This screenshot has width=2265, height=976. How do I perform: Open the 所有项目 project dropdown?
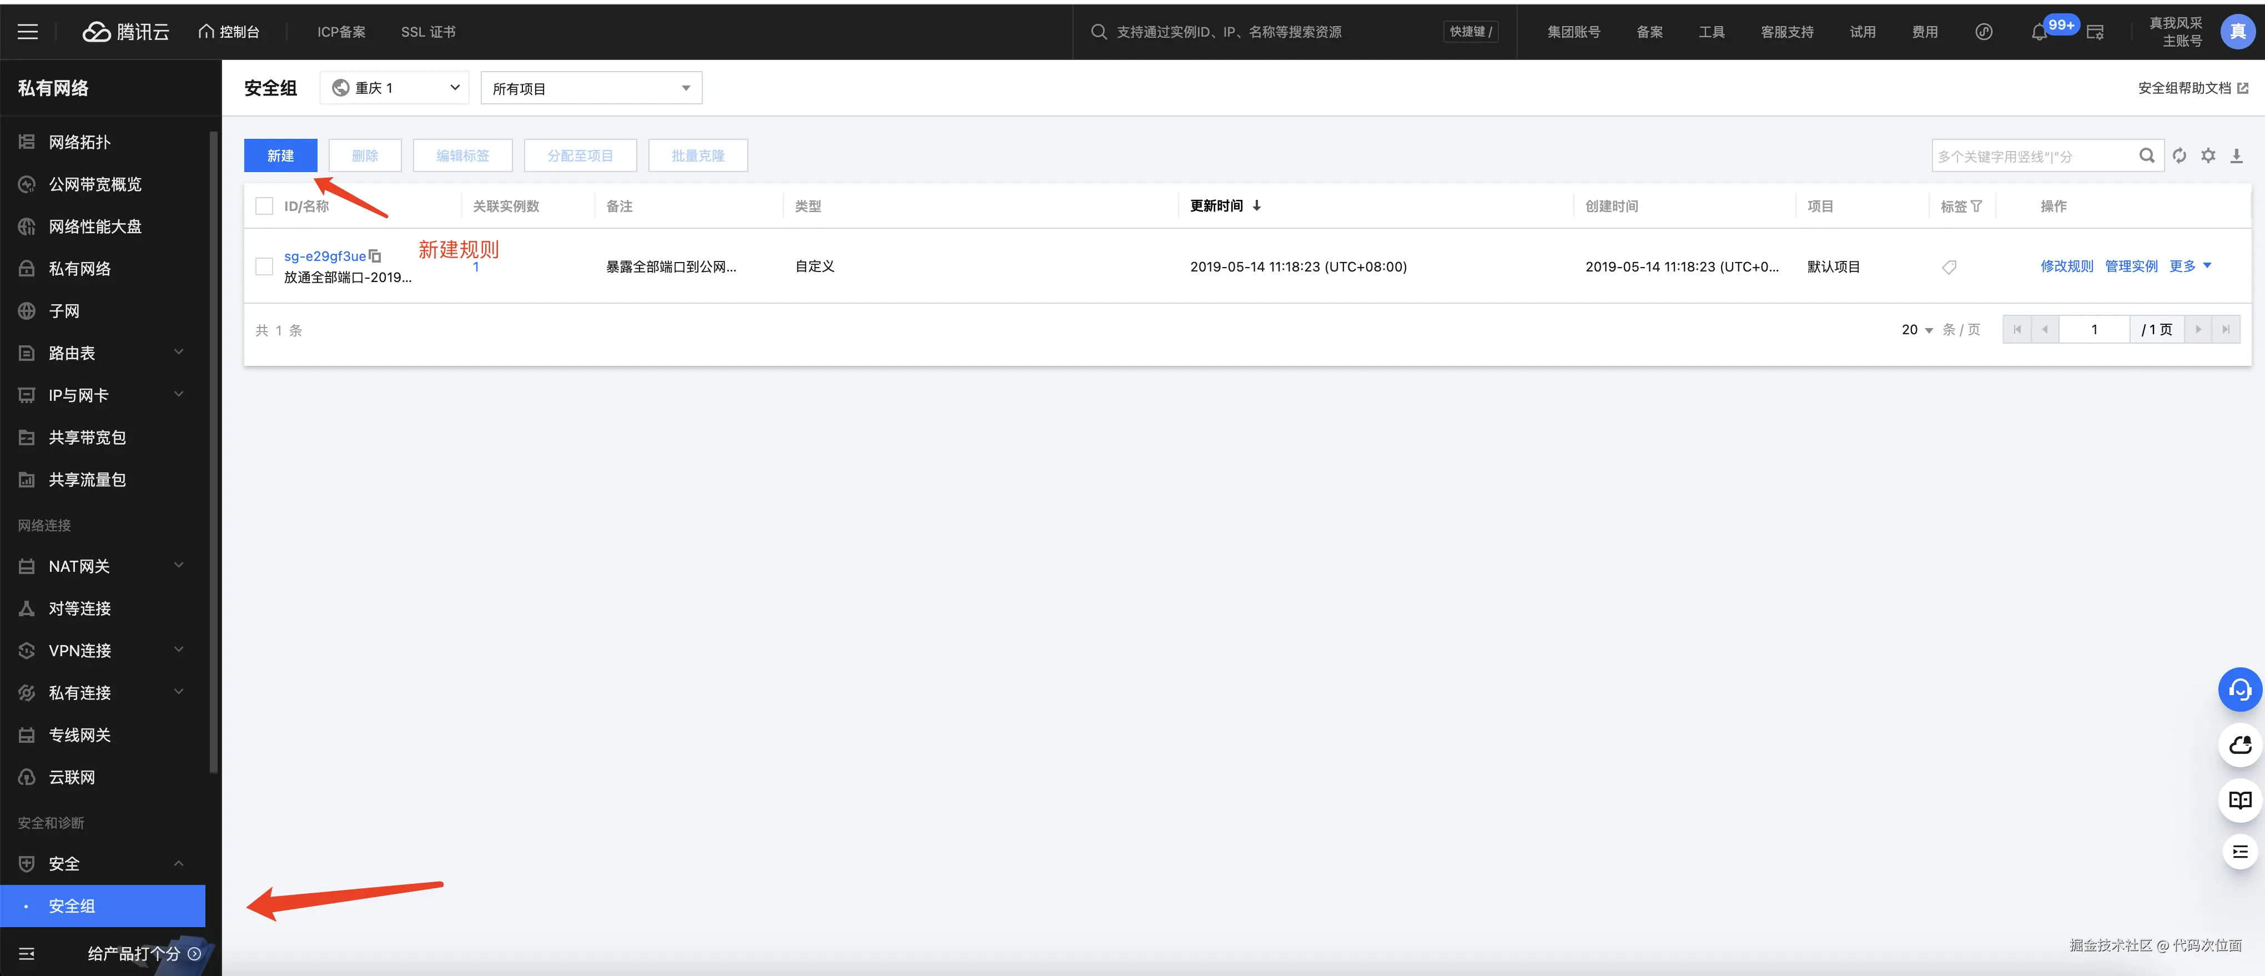point(591,88)
